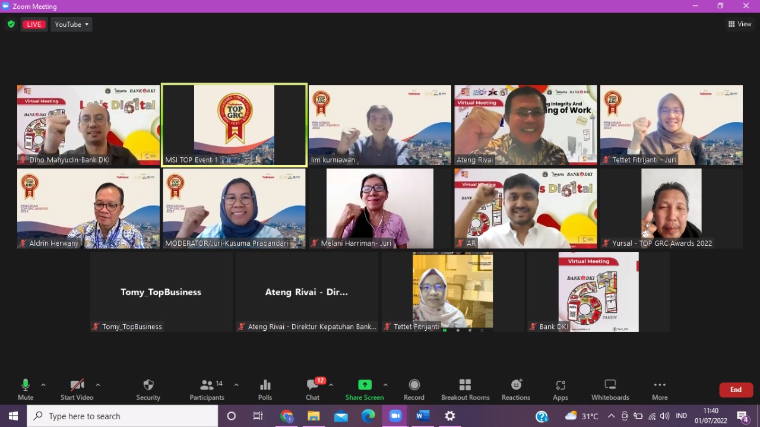Click the red End meeting button
The image size is (760, 427).
[x=736, y=390]
